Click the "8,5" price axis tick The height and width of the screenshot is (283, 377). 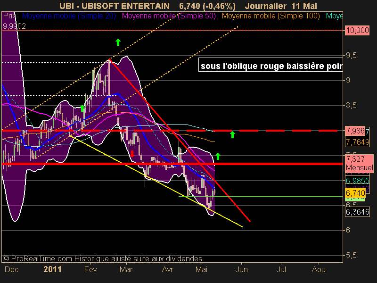[351, 105]
